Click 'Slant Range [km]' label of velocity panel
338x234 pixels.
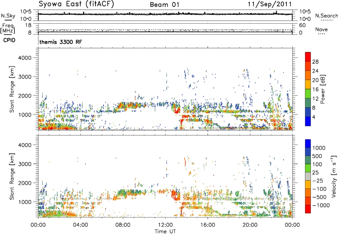click(12, 177)
